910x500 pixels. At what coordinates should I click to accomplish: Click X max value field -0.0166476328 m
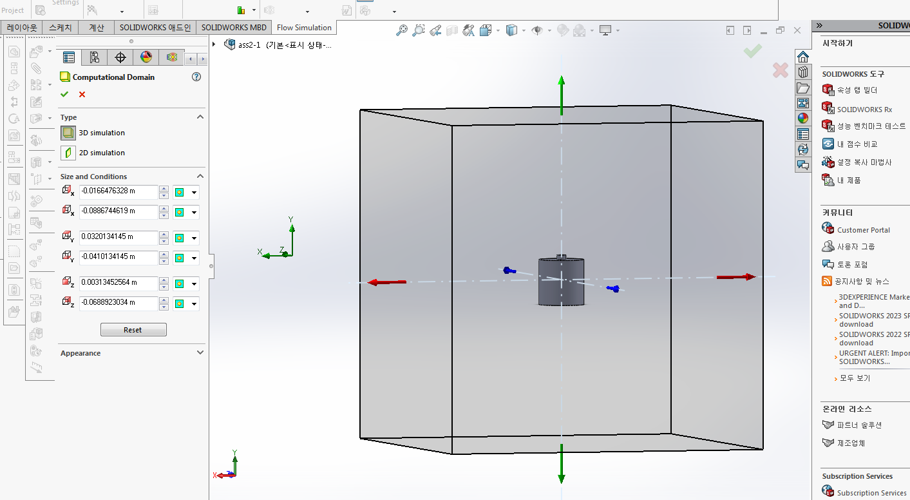[118, 193]
